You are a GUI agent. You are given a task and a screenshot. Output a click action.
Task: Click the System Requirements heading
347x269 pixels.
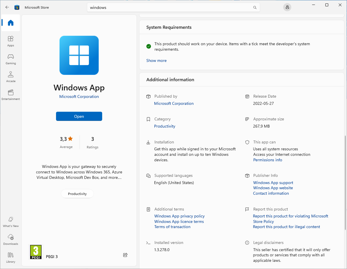coord(169,27)
